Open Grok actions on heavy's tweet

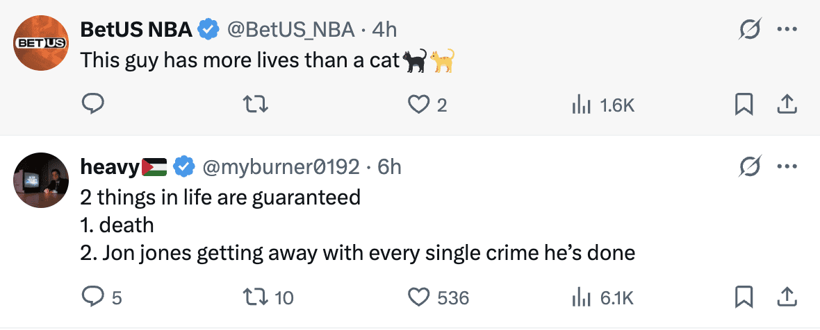(750, 166)
